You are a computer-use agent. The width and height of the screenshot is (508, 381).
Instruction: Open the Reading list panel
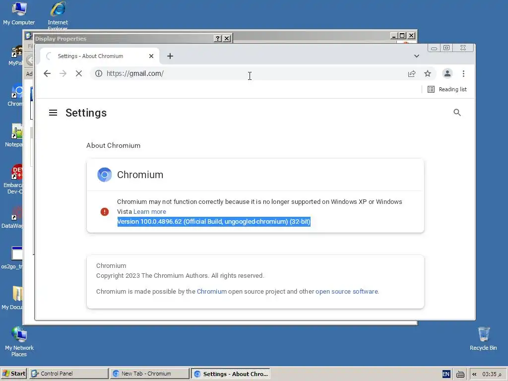pyautogui.click(x=447, y=89)
